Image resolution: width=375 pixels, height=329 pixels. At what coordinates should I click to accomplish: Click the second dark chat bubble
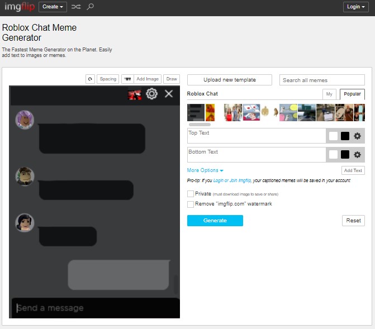(86, 190)
